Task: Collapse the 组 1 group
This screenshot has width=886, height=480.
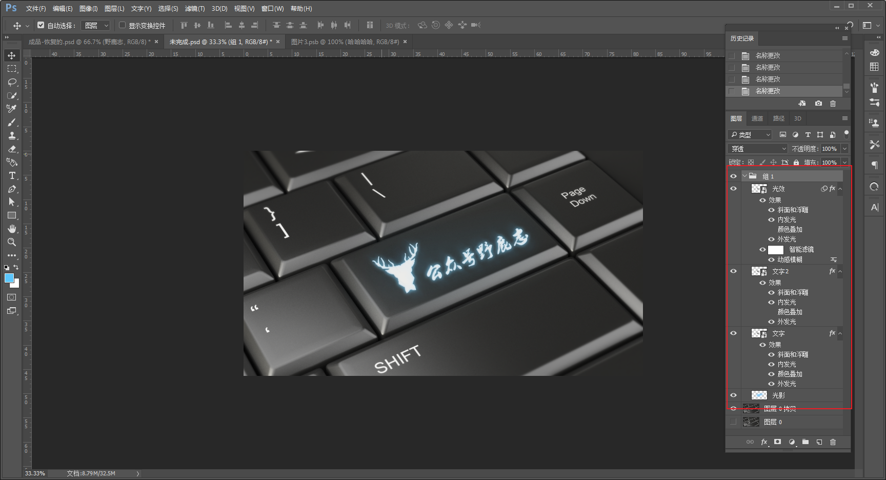Action: click(x=745, y=176)
